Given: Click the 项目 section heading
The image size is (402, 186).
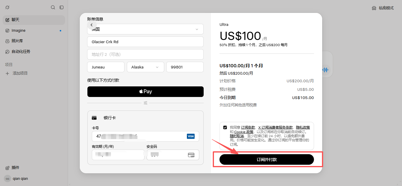Looking at the screenshot, I should click(9, 65).
